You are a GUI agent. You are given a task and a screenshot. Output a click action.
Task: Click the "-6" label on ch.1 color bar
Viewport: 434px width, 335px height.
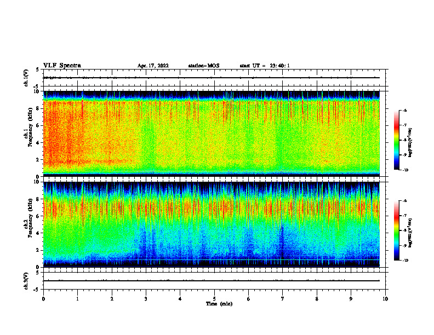click(x=404, y=111)
